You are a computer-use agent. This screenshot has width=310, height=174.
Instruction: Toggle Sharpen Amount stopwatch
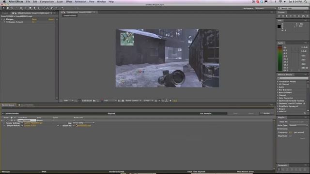(7, 22)
